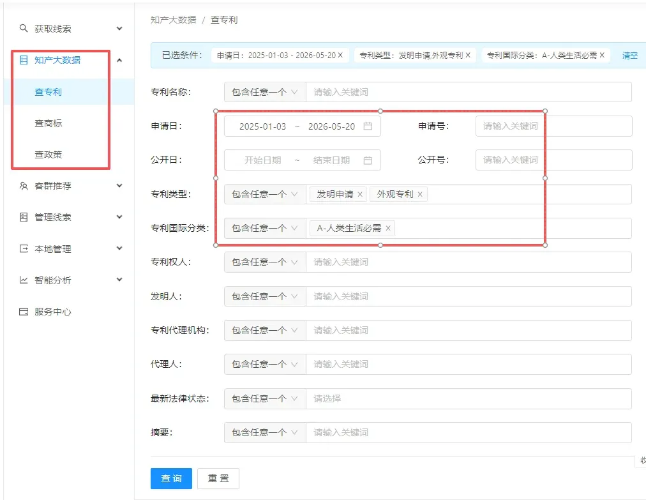Select 查专利 in the sidebar
Viewport: 646px width, 500px height.
[49, 92]
